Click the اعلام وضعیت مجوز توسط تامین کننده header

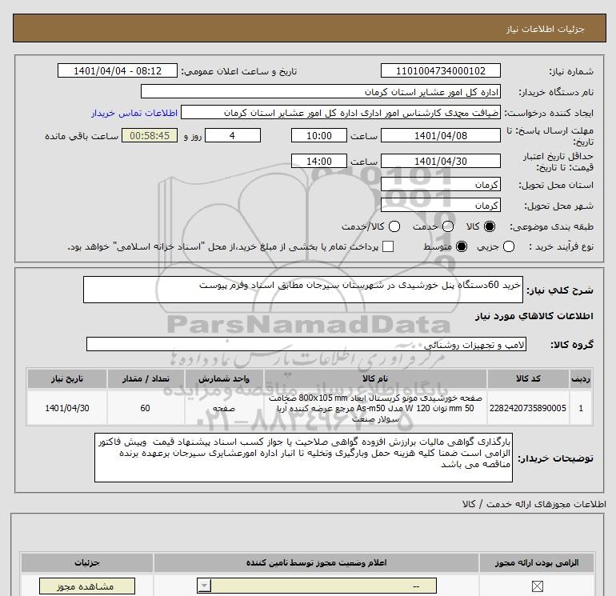click(316, 562)
